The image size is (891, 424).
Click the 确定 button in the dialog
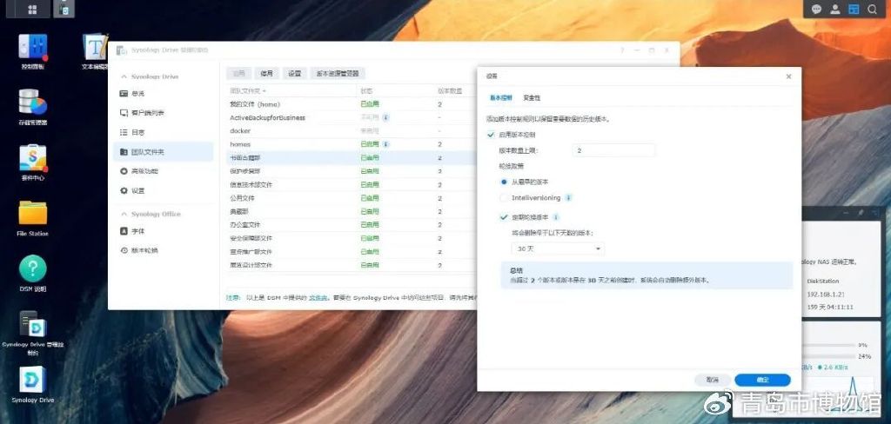click(x=762, y=380)
